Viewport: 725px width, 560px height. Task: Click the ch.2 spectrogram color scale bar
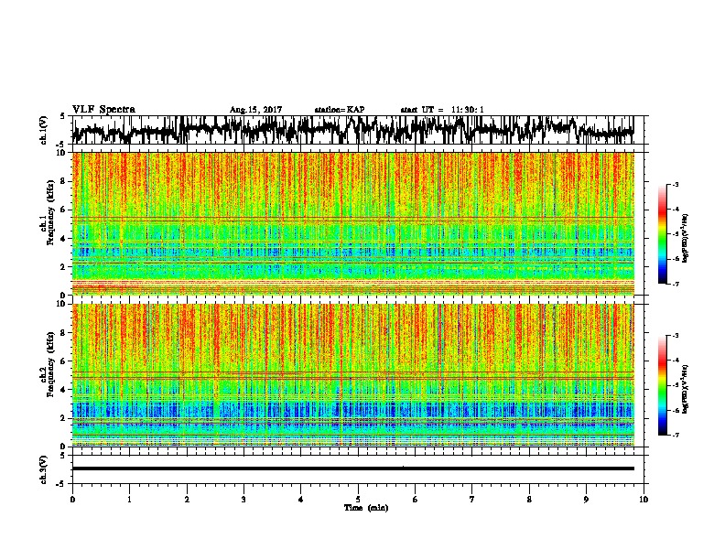[662, 385]
